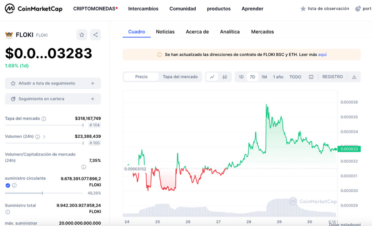Select the 1M time range button

[x=264, y=77]
